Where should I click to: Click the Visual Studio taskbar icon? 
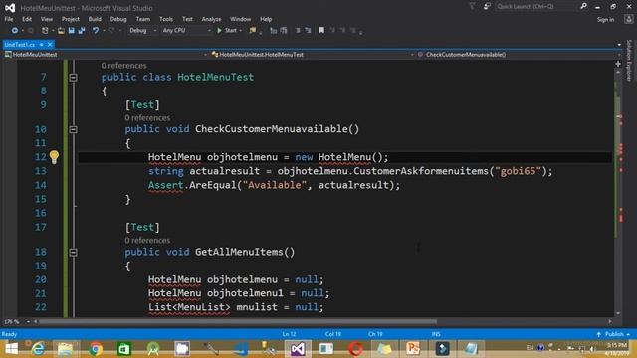pyautogui.click(x=298, y=349)
